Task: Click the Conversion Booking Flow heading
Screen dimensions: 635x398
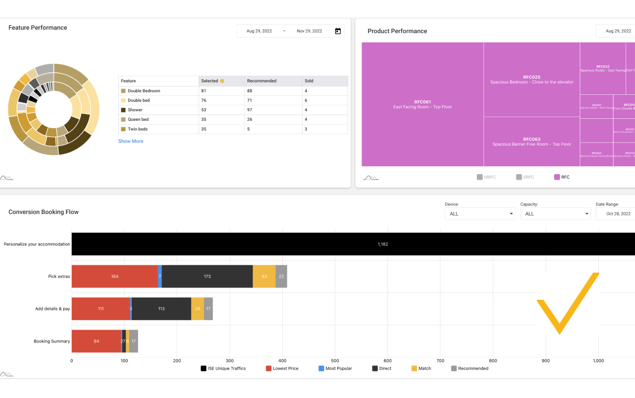Action: tap(44, 212)
